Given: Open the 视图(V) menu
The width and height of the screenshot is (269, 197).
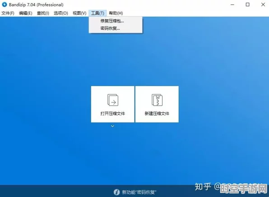Looking at the screenshot, I should 79,13.
